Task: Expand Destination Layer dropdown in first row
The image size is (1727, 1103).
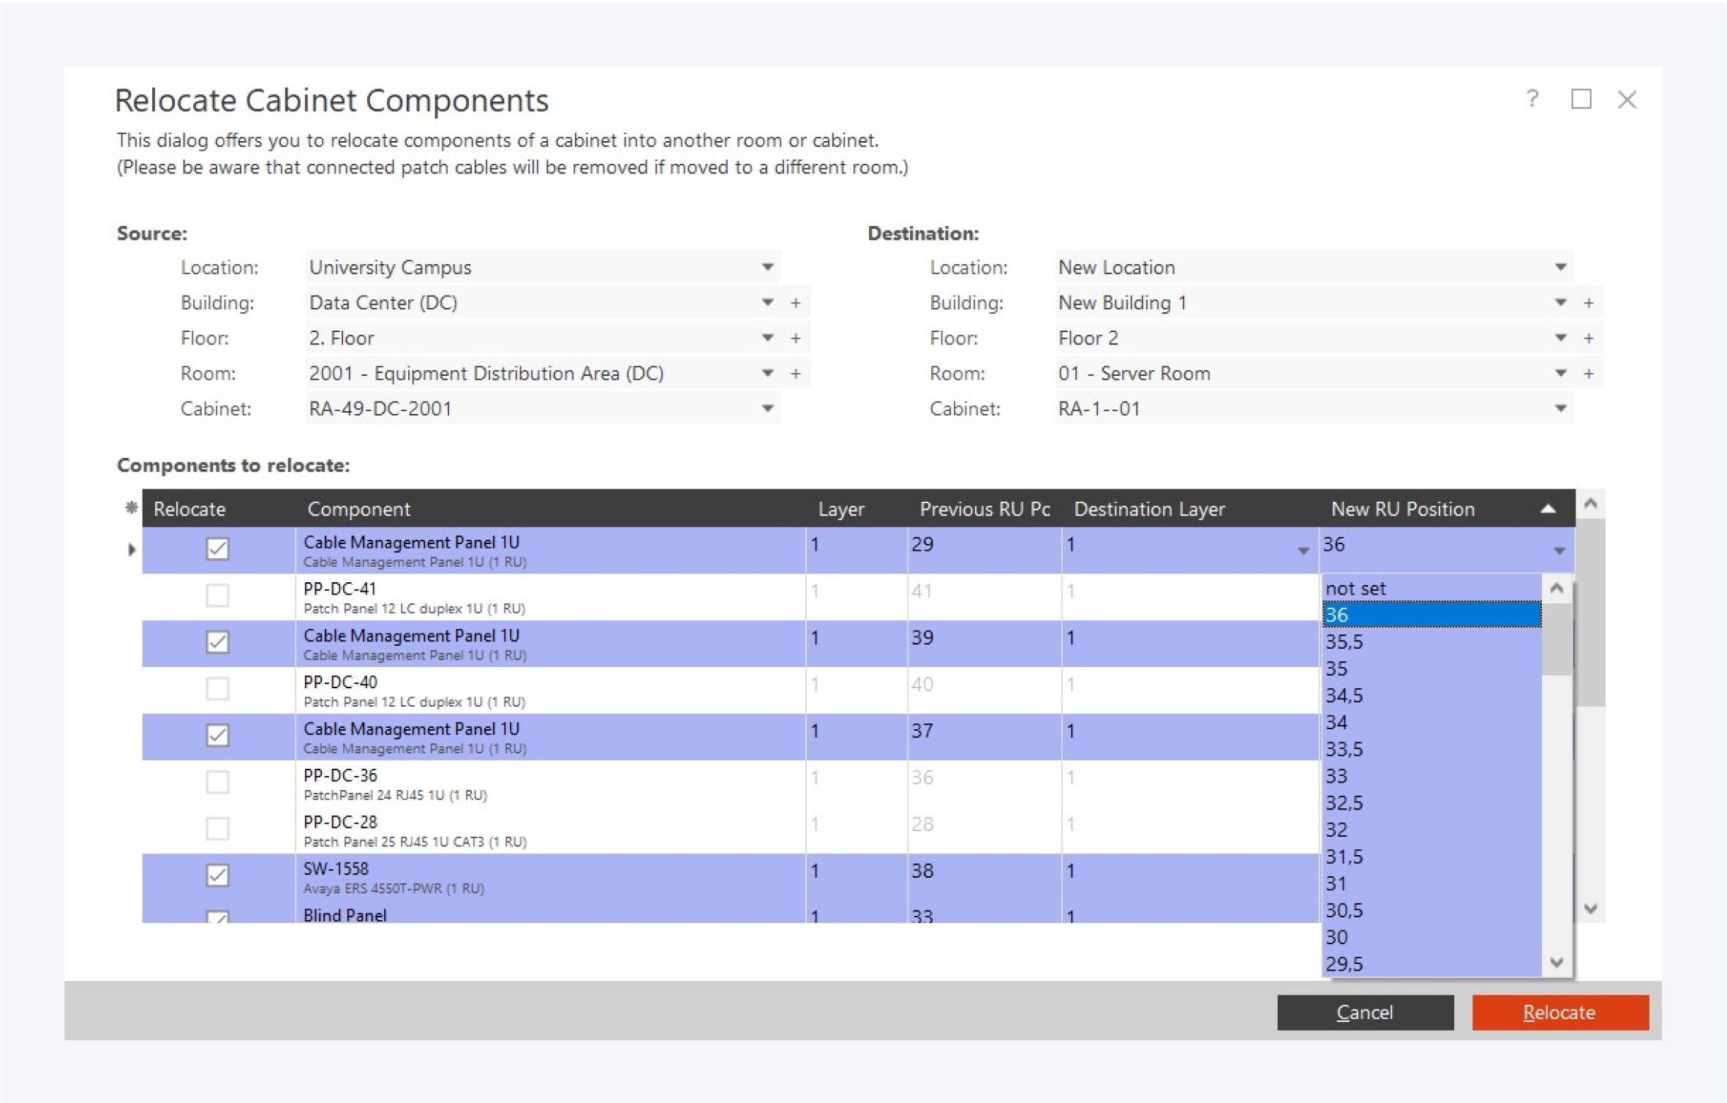Action: [x=1303, y=550]
